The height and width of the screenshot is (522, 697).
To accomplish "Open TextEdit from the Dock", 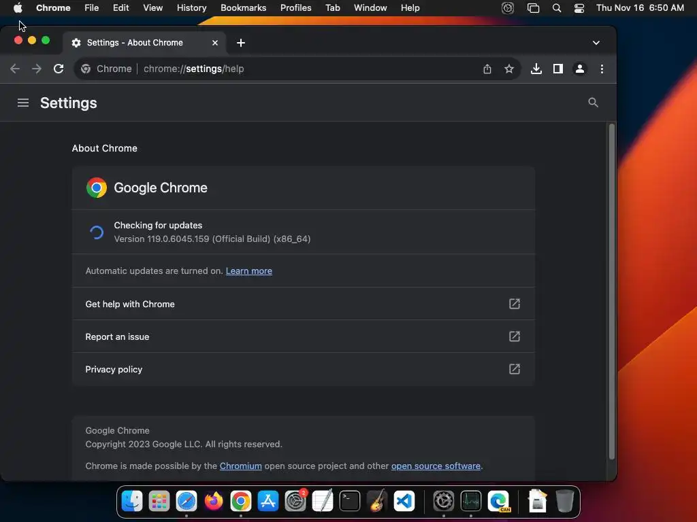I will [323, 501].
